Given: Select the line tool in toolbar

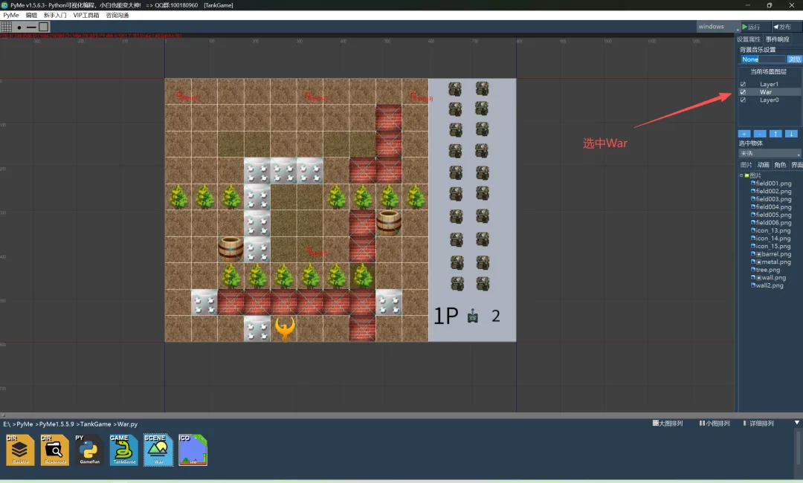Looking at the screenshot, I should click(31, 27).
